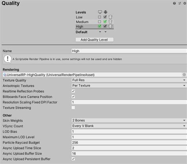Click the Async Upload Time Slice field
This screenshot has width=187, height=164.
(129, 148)
